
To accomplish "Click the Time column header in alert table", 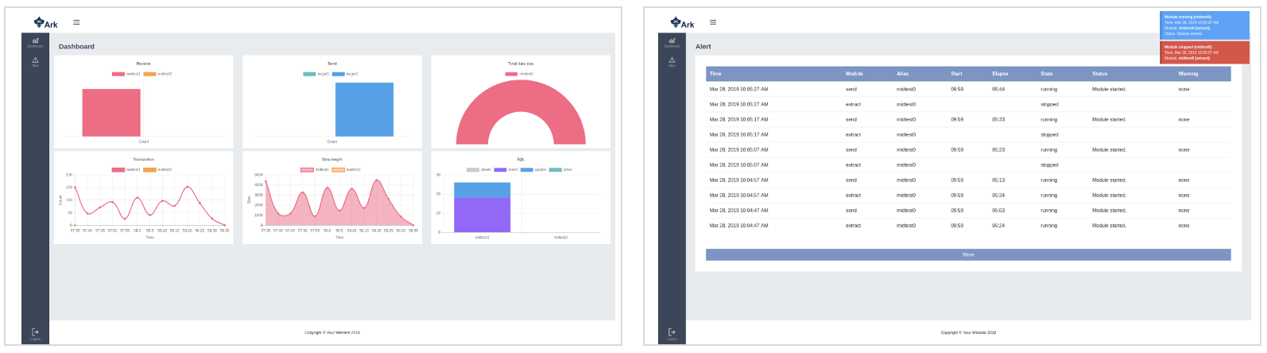I will click(x=715, y=74).
